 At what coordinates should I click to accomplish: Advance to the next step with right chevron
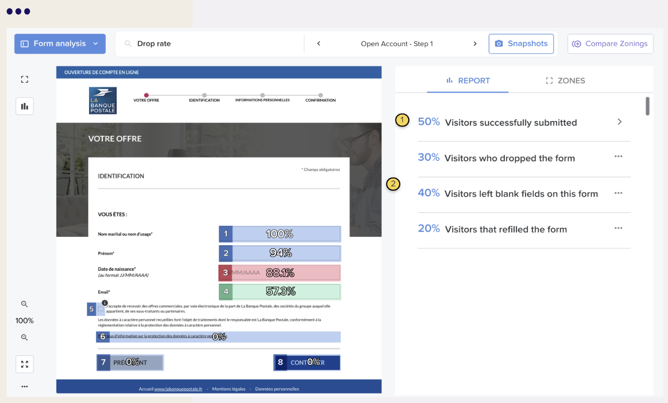click(475, 43)
